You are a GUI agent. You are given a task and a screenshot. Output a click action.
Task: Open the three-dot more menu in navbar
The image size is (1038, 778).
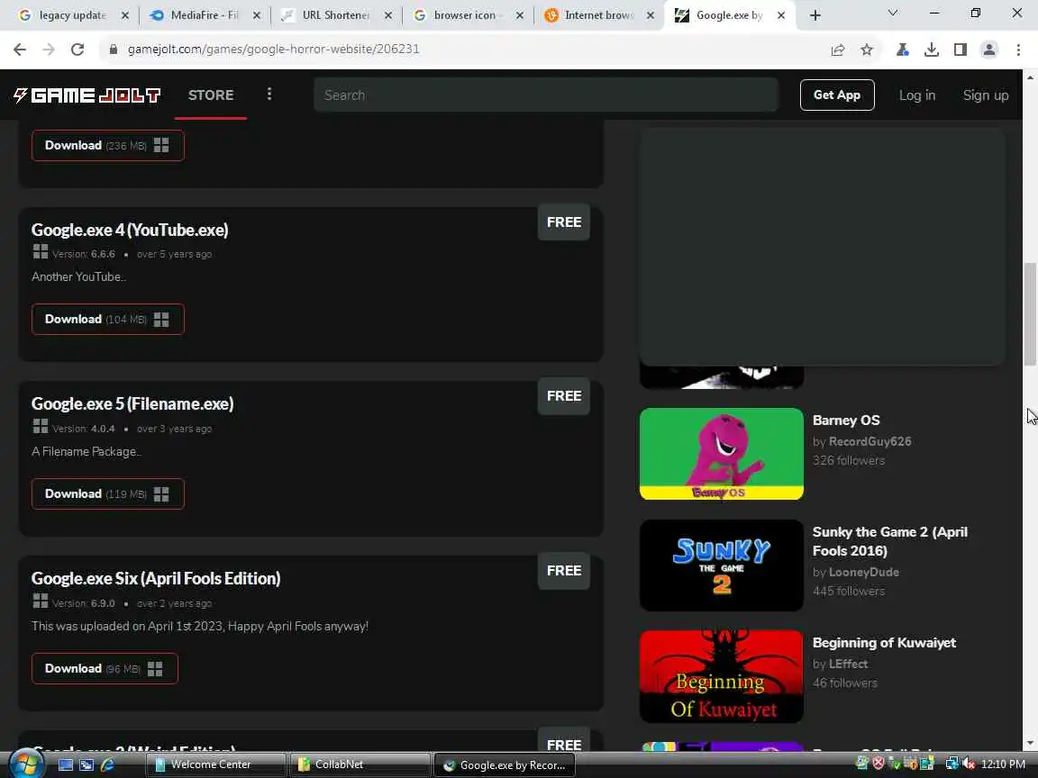(x=269, y=95)
